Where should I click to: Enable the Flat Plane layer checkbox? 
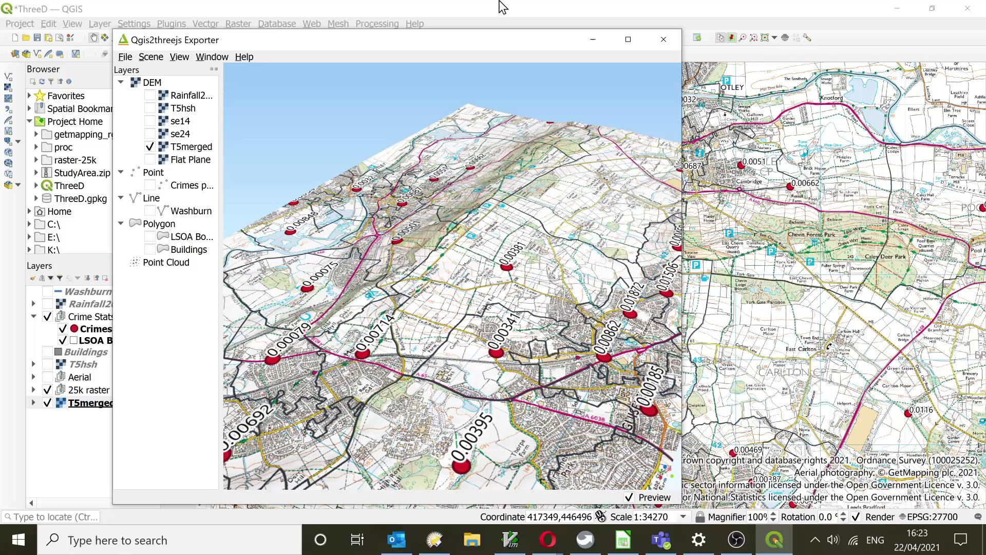point(150,159)
